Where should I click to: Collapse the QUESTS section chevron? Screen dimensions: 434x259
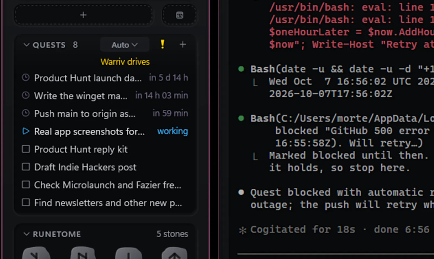pos(26,45)
